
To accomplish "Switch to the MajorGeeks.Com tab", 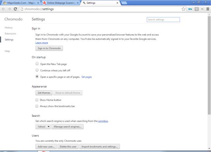I will (x=20, y=3).
